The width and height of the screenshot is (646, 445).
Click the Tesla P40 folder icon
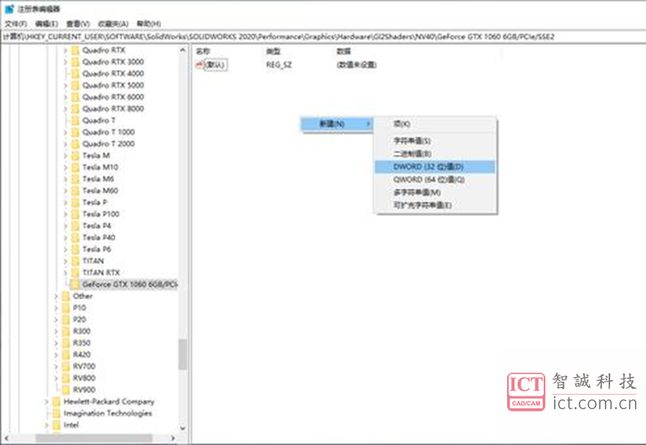75,237
